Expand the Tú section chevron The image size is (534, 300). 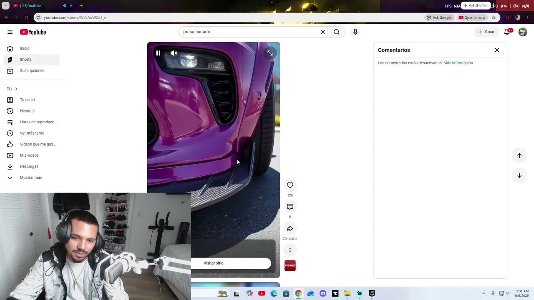click(16, 89)
